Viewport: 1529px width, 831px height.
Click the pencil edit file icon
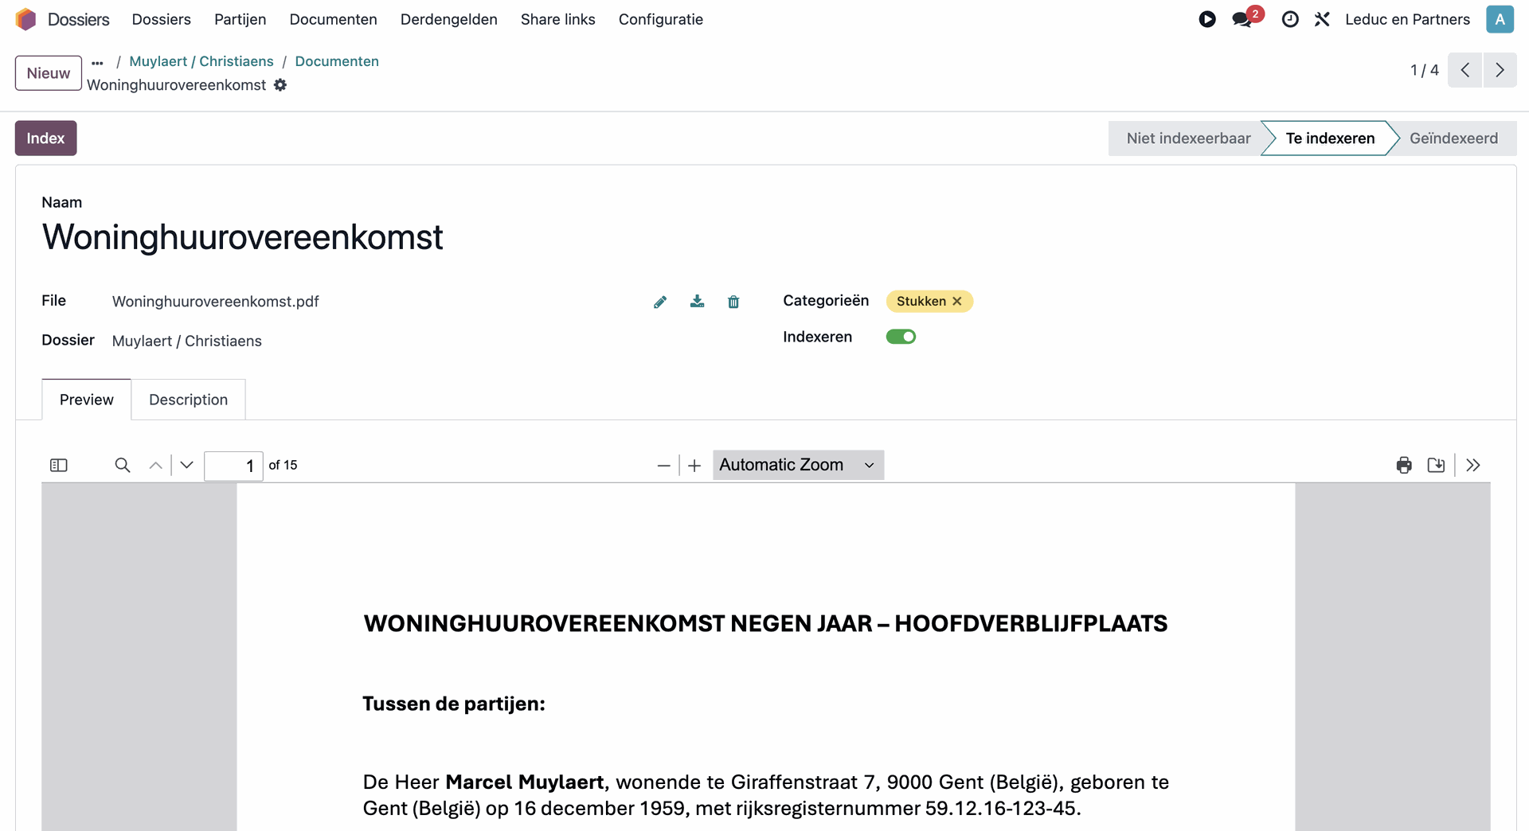pos(659,302)
